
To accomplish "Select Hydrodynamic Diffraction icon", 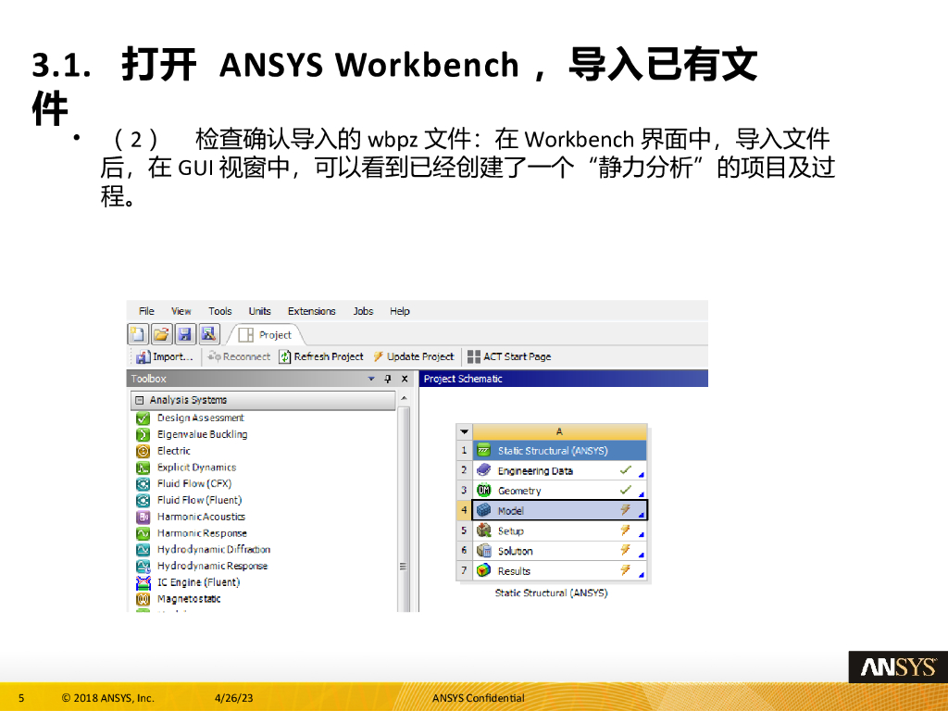I will [143, 550].
